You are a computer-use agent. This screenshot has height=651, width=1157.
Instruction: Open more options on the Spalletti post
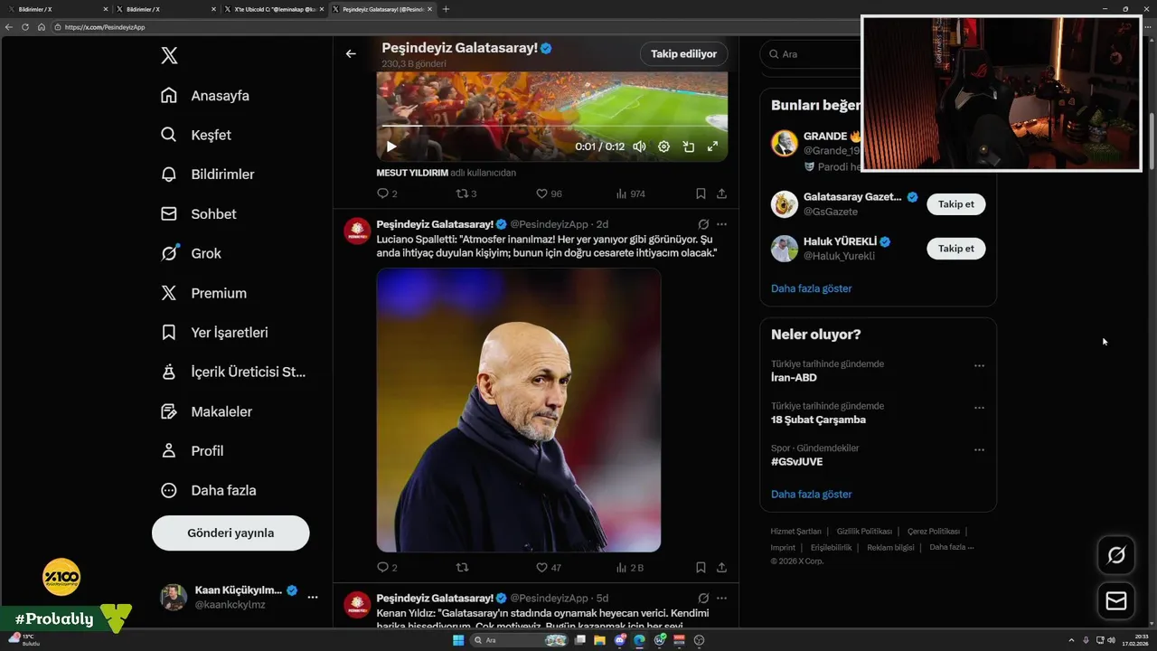(x=721, y=224)
